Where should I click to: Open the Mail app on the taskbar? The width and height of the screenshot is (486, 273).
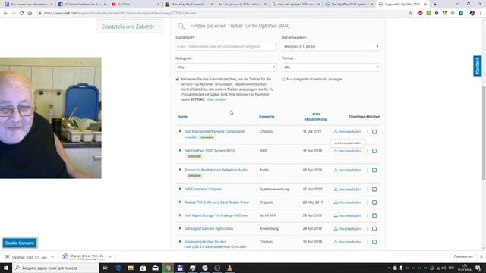coord(155,268)
